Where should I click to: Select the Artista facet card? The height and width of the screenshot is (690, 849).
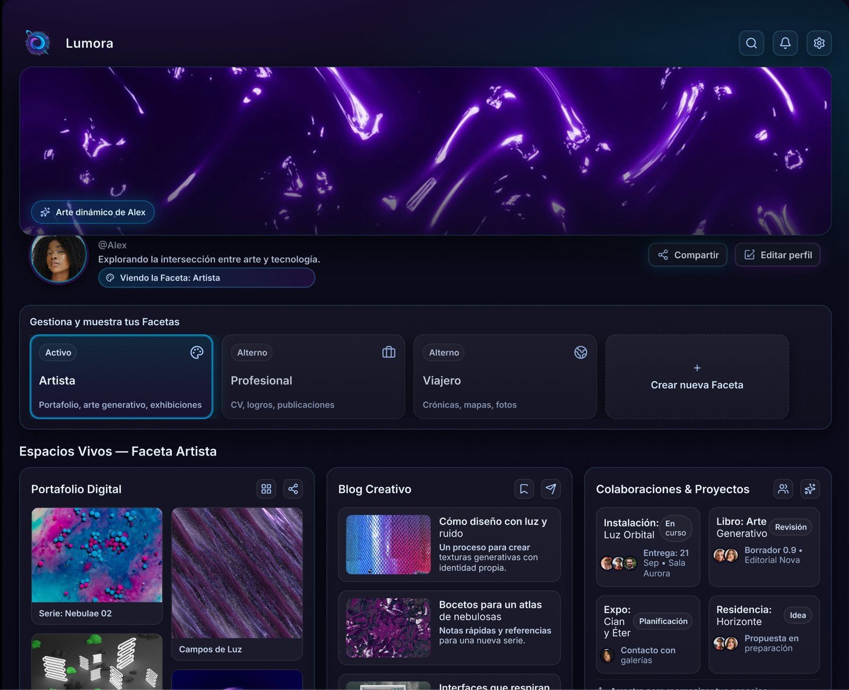(122, 377)
